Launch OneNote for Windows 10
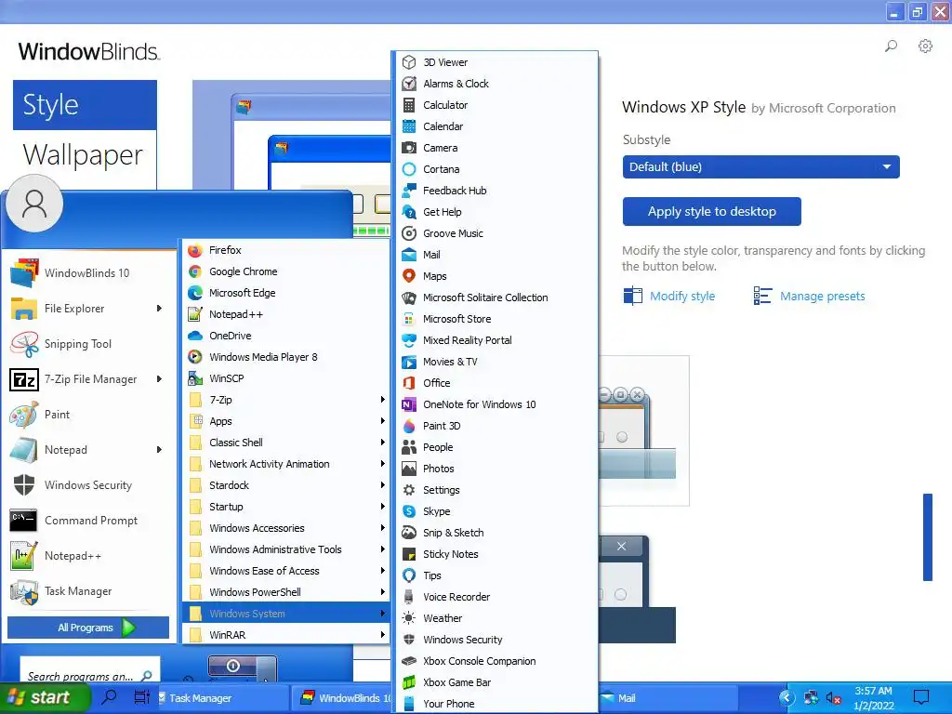 pos(496,404)
